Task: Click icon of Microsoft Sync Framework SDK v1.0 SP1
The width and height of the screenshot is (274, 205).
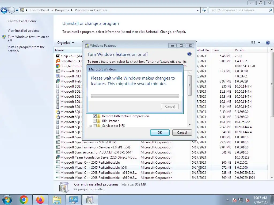Action: (x=58, y=142)
